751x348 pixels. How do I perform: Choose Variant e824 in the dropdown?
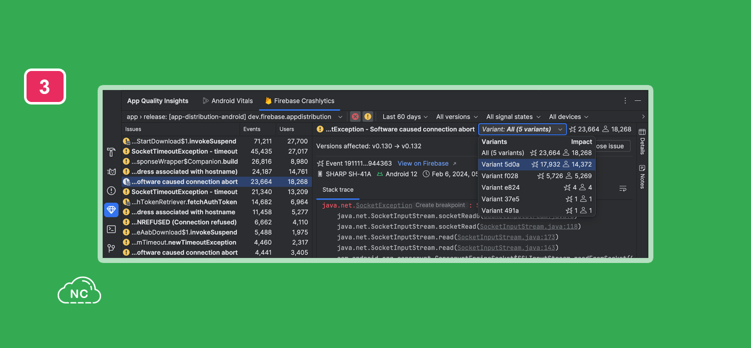pyautogui.click(x=537, y=187)
